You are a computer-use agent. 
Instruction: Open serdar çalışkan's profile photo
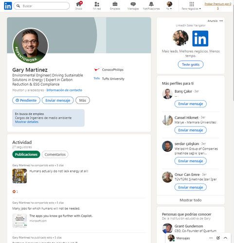click(167, 146)
